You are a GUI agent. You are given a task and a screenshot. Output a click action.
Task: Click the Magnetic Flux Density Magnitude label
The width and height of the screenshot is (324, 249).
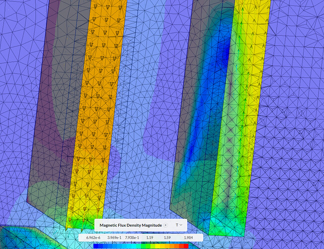tap(131, 225)
